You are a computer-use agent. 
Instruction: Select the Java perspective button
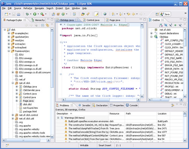[x=165, y=14]
